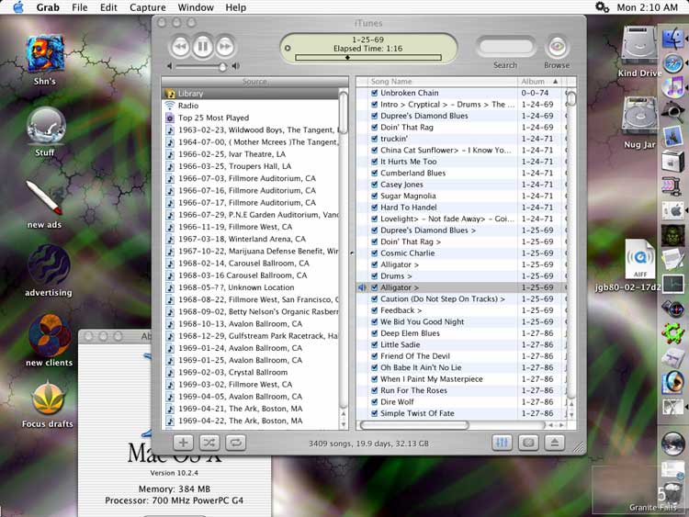Open Top 25 Most Played playlist
The width and height of the screenshot is (689, 517).
tap(251, 118)
